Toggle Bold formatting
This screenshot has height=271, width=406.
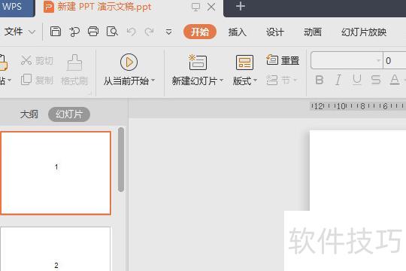click(x=320, y=80)
